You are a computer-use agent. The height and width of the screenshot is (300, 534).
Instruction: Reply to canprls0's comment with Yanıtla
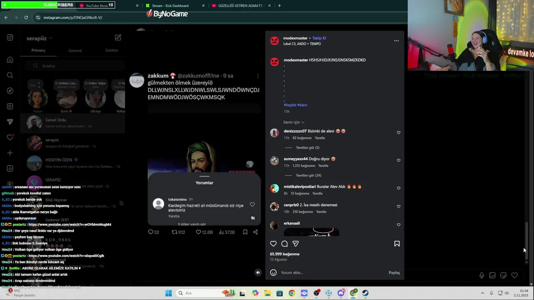pyautogui.click(x=321, y=212)
